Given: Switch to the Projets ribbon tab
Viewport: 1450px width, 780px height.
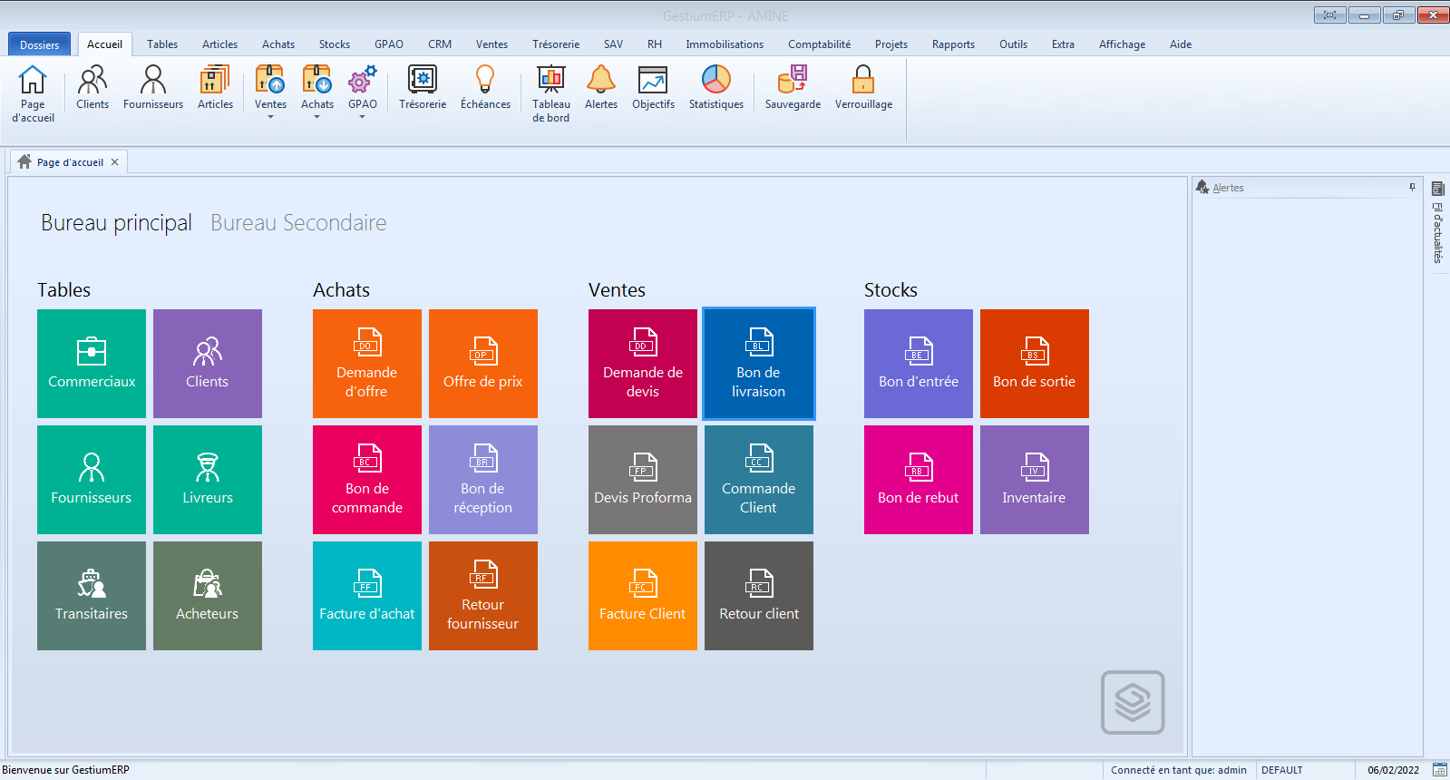Looking at the screenshot, I should click(891, 44).
